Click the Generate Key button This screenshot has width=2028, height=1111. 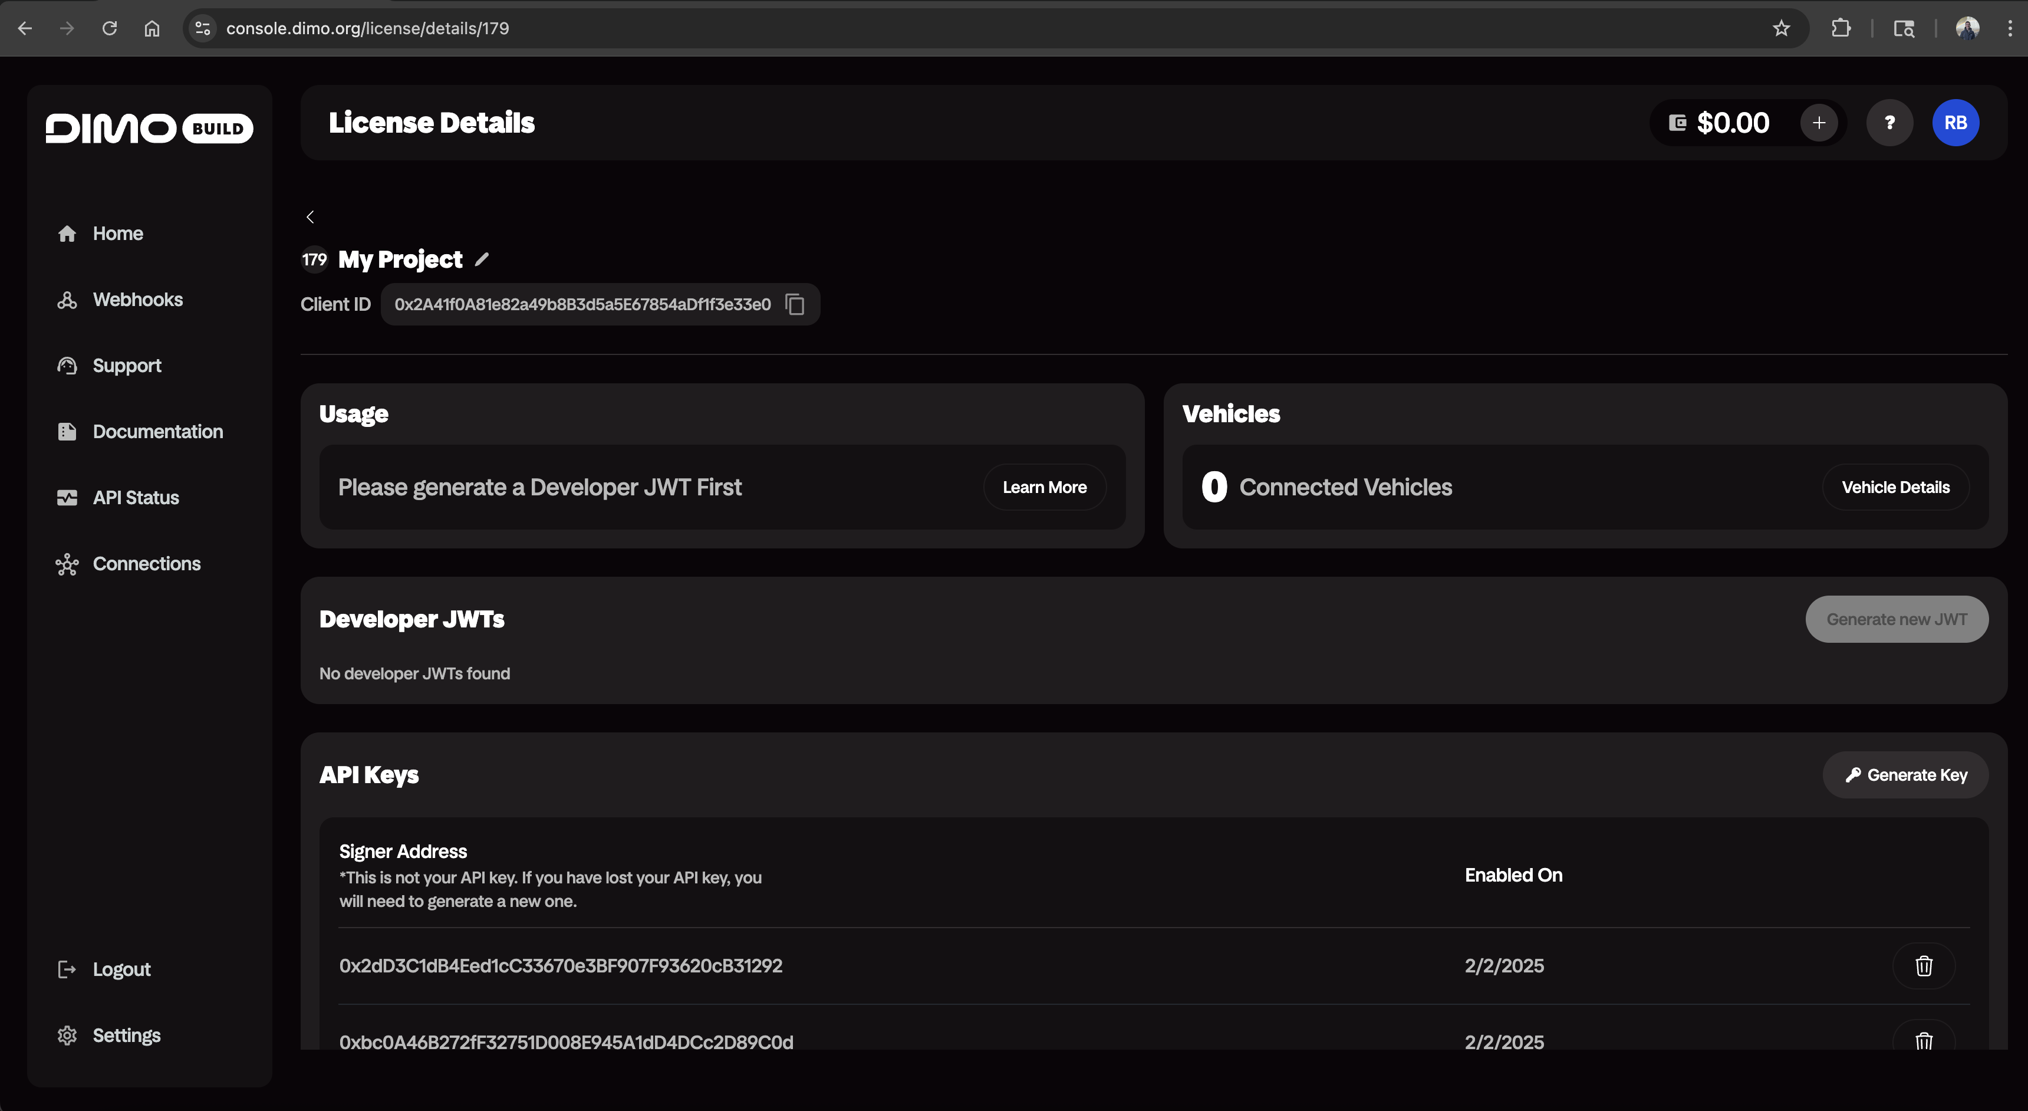[x=1905, y=775]
